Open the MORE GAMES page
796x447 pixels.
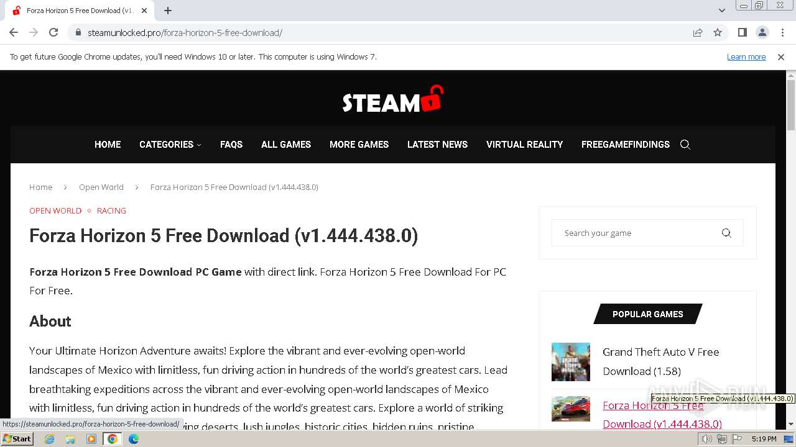pos(359,144)
